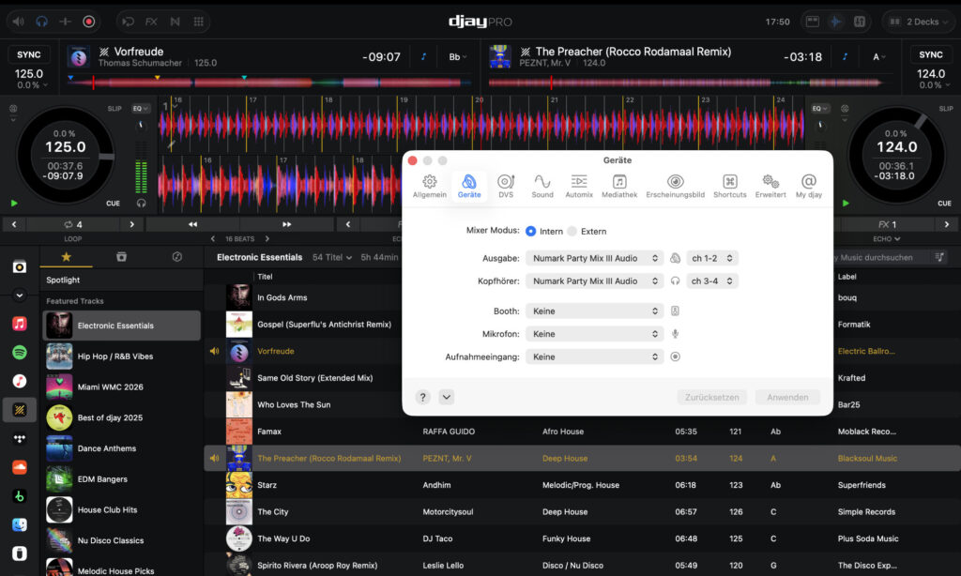This screenshot has height=576, width=961.
Task: Skip forward with the fast-forward button
Action: [286, 224]
